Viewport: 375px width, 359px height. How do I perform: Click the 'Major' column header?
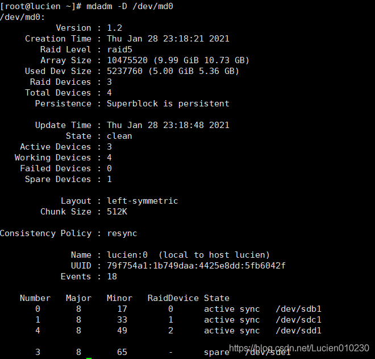(78, 299)
